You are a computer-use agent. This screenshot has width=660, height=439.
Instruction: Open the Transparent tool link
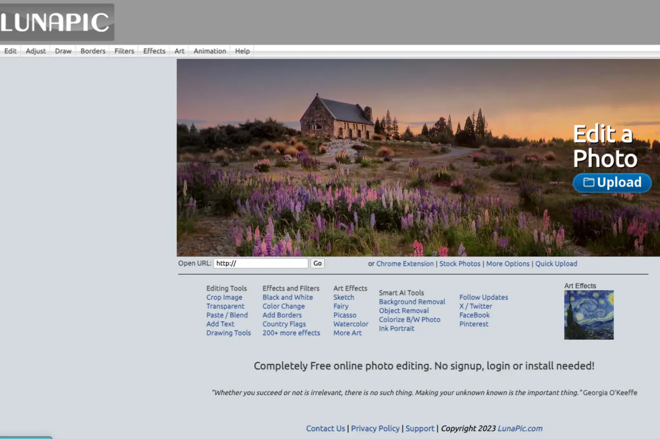click(225, 306)
